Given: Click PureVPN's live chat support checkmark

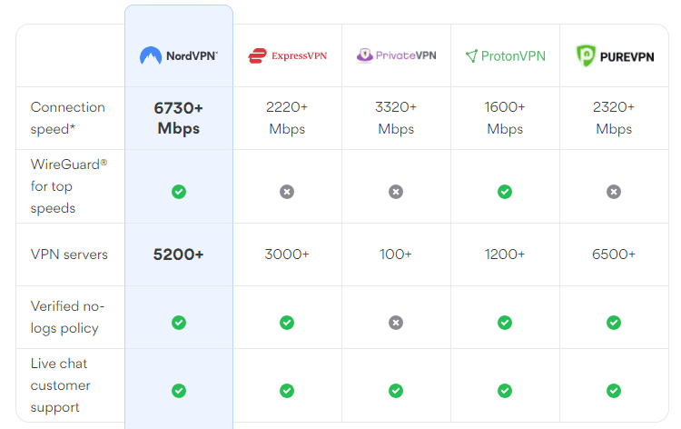Looking at the screenshot, I should pyautogui.click(x=614, y=391).
